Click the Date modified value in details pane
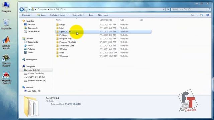 click(73, 104)
